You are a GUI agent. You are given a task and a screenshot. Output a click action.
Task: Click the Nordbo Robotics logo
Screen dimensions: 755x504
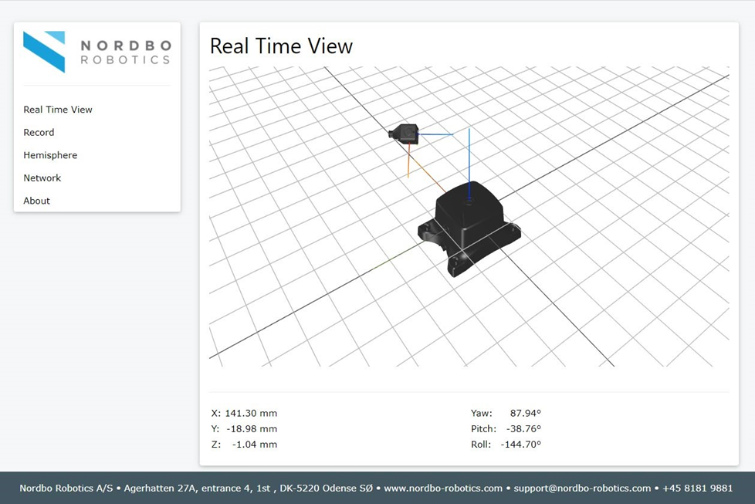click(x=97, y=52)
